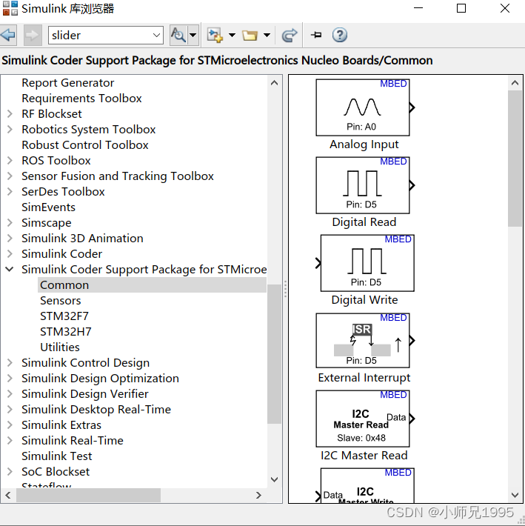Click the tree horizontal scroll right arrow
Image resolution: width=525 pixels, height=526 pixels.
[258, 495]
